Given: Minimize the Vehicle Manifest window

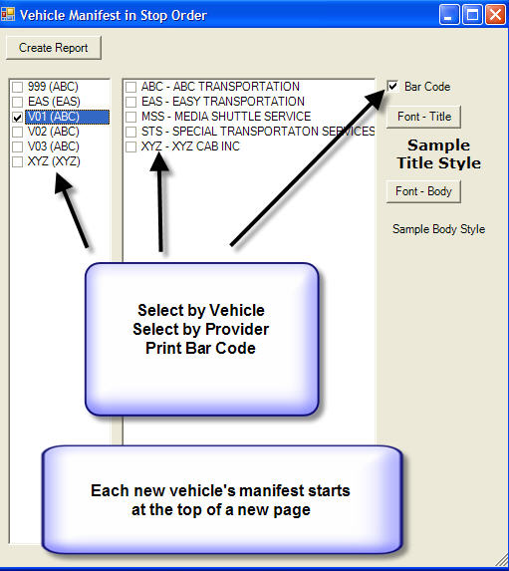Looking at the screenshot, I should pos(449,15).
